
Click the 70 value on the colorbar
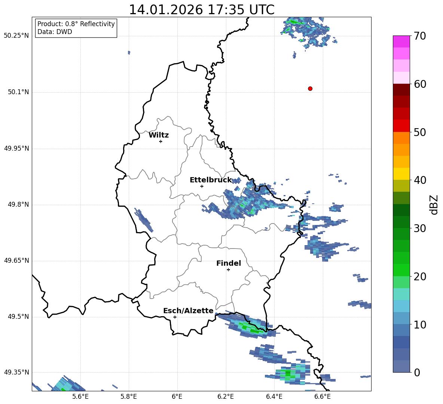coord(420,36)
